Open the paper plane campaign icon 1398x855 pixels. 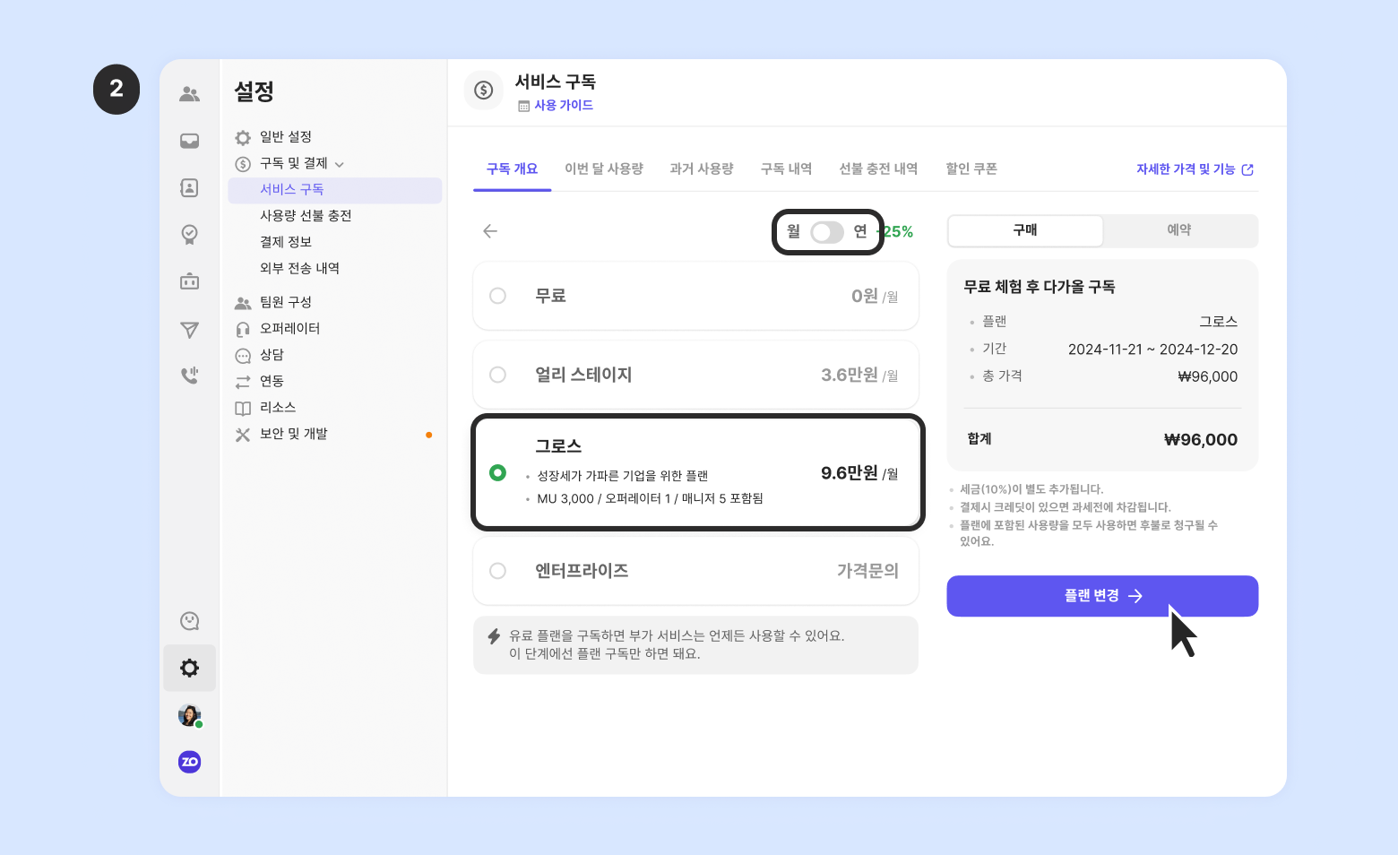189,330
